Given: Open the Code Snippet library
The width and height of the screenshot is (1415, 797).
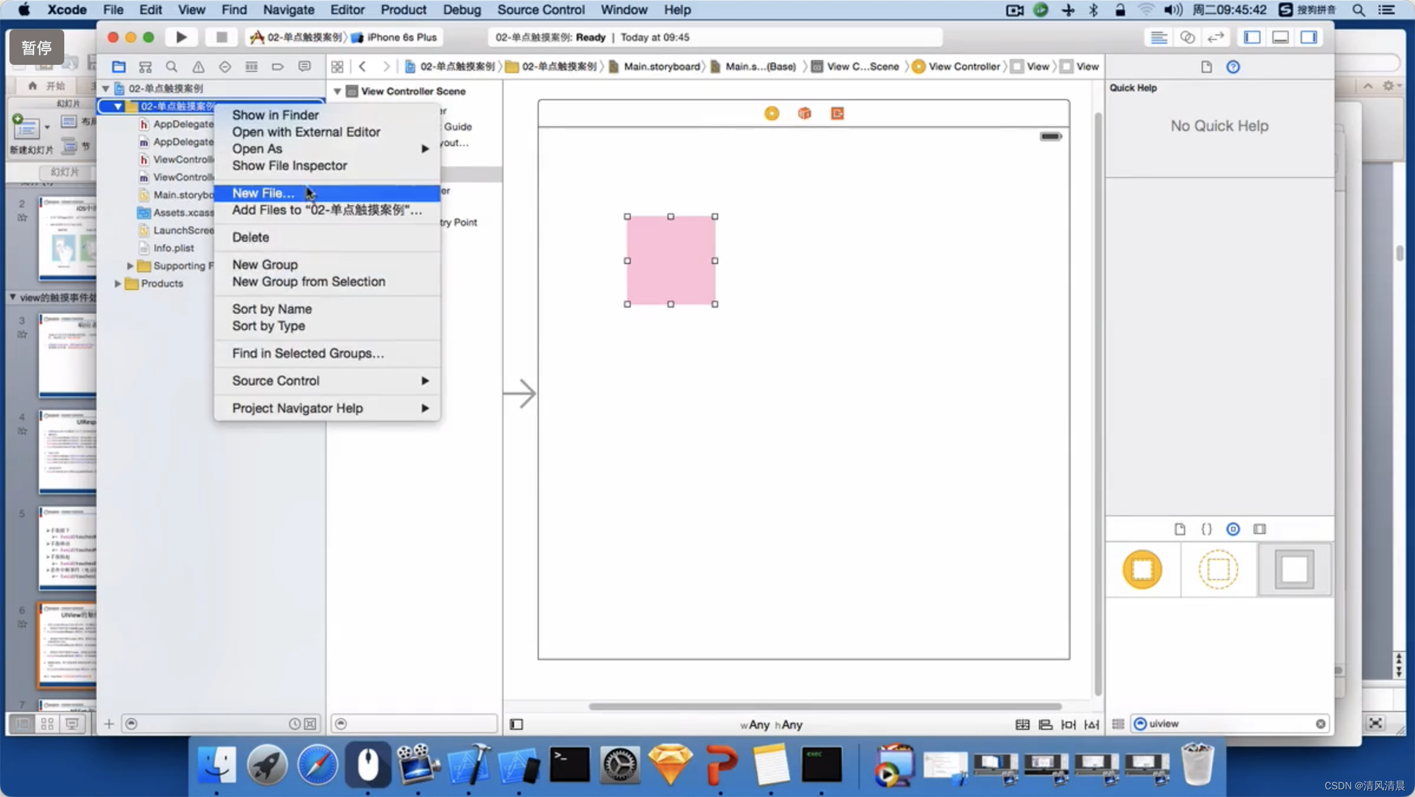Looking at the screenshot, I should coord(1206,529).
